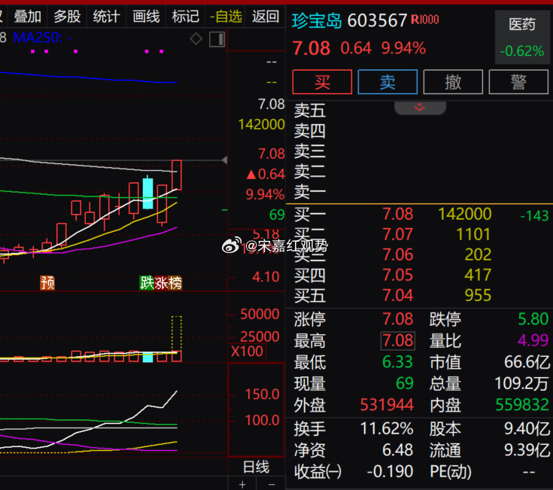Click the 内盘 value 559832
553x490 pixels.
point(522,405)
